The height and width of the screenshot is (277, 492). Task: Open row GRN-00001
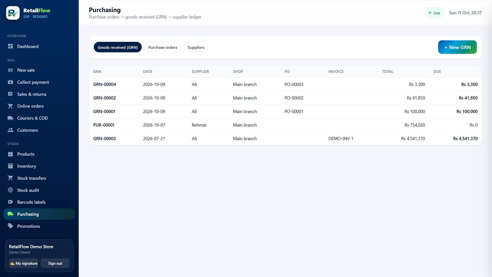(x=285, y=111)
